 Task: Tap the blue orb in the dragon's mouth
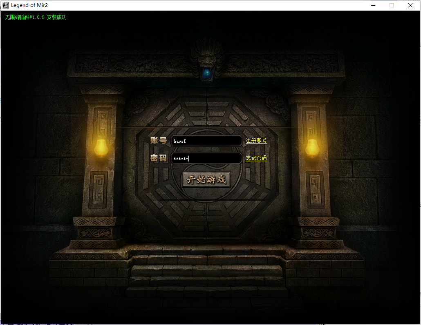click(207, 73)
